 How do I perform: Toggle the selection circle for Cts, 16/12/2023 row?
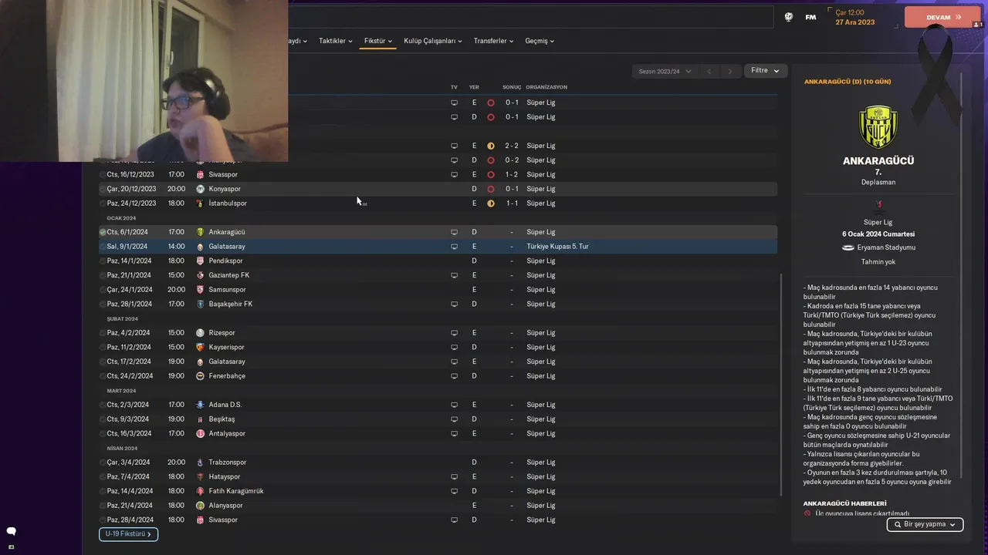click(103, 174)
